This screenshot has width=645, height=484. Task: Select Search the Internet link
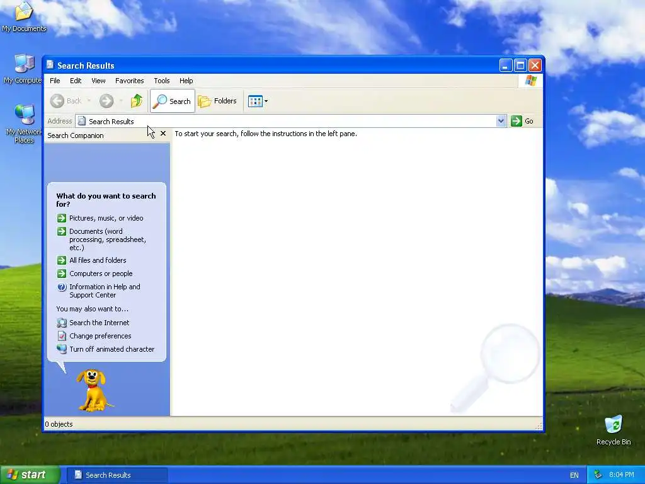tap(99, 323)
